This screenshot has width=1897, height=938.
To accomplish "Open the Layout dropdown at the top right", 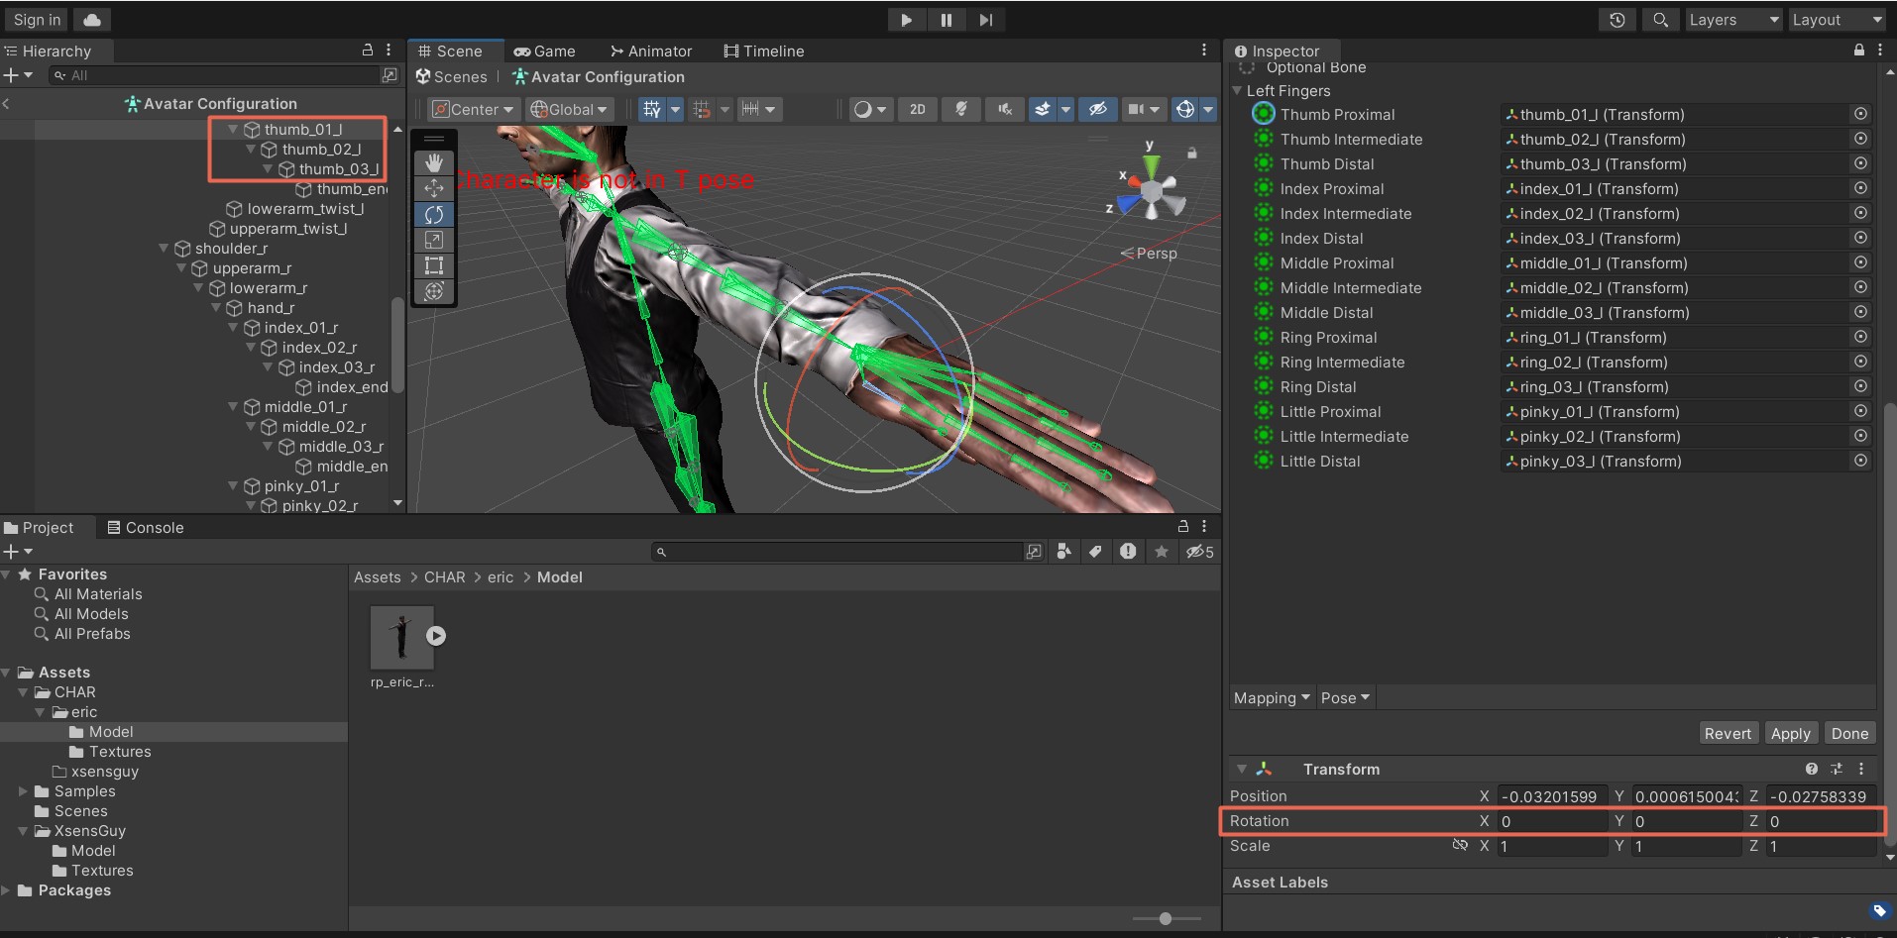I will 1836,19.
